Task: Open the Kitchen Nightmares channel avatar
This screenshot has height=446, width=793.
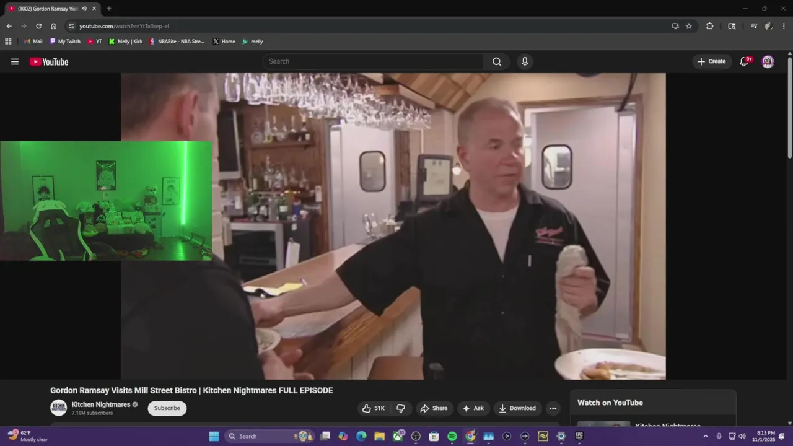Action: point(58,408)
